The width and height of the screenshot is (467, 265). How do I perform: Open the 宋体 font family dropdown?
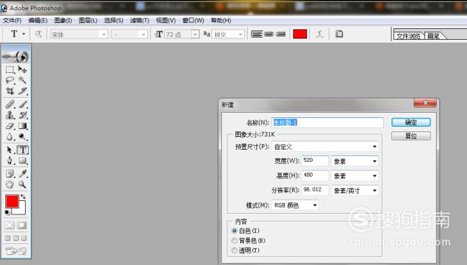tap(104, 34)
